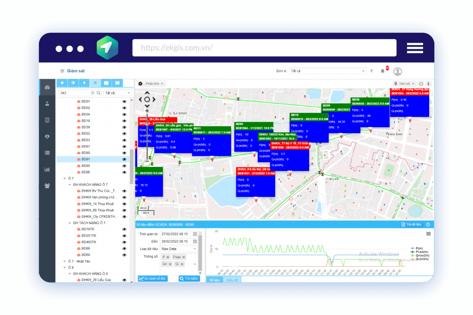The width and height of the screenshot is (473, 315).
Task: Clear the 343 search text
Action: pyautogui.click(x=92, y=93)
